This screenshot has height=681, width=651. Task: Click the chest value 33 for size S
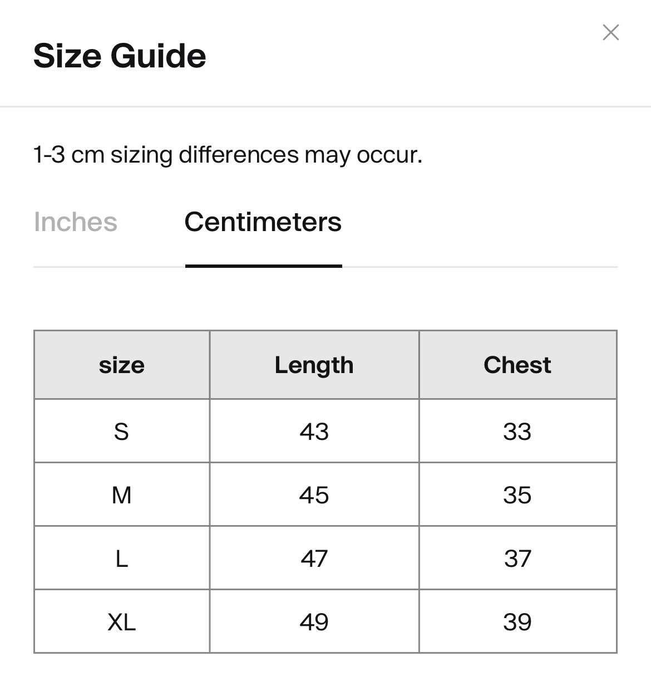pyautogui.click(x=517, y=430)
